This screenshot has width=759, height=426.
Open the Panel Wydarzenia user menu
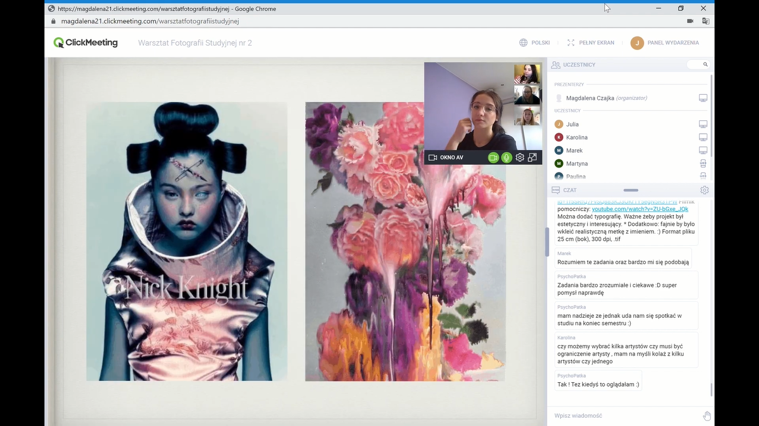(665, 43)
